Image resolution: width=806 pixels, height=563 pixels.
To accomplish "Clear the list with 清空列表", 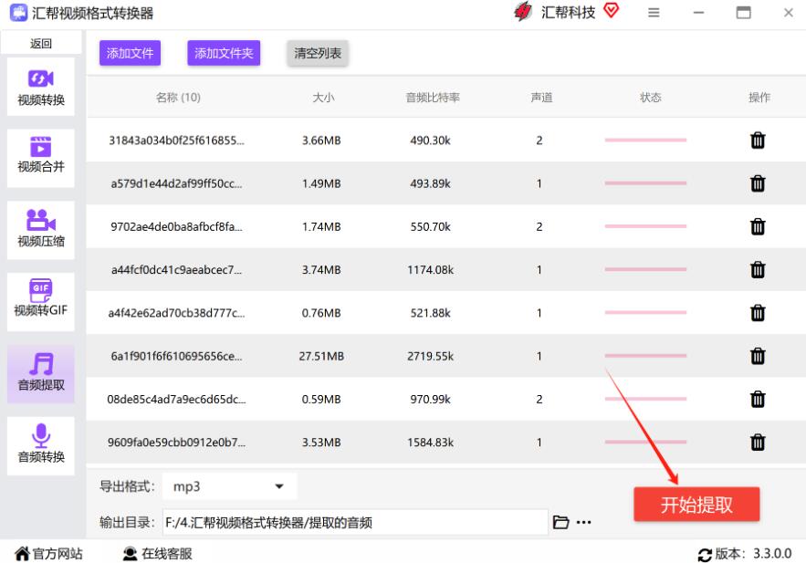I will (x=318, y=53).
